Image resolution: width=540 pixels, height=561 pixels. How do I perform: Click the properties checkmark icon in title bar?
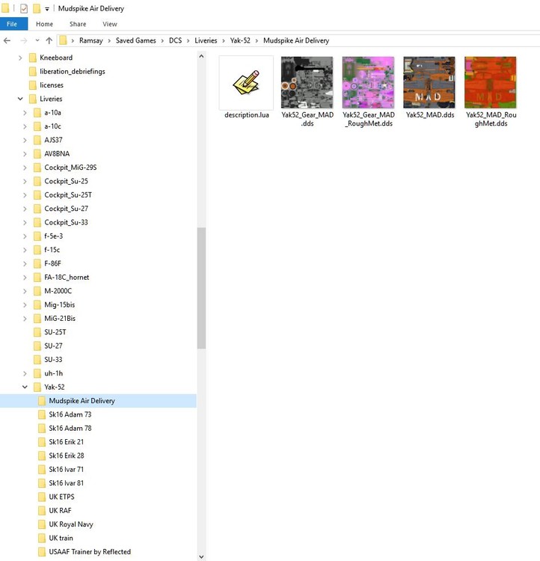click(x=24, y=8)
